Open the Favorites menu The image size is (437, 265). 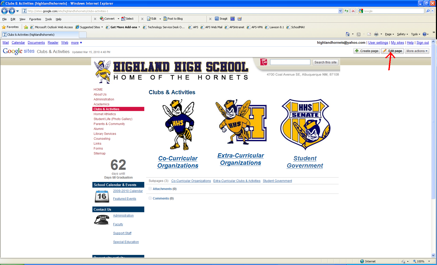coord(35,19)
